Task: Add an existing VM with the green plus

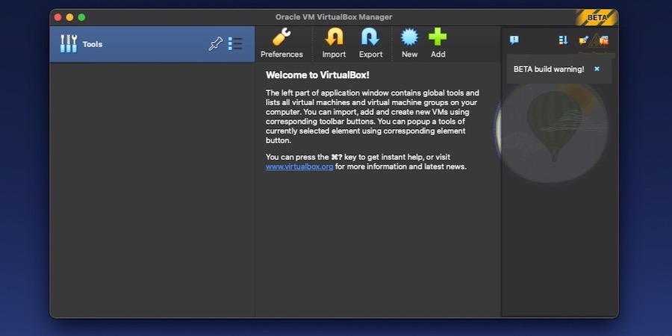Action: point(438,43)
